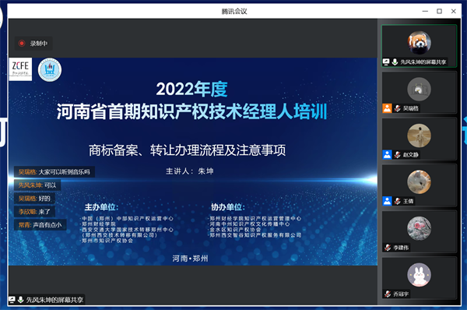Click 吴瑞格's muted microphone icon
467x310 pixels.
397,108
